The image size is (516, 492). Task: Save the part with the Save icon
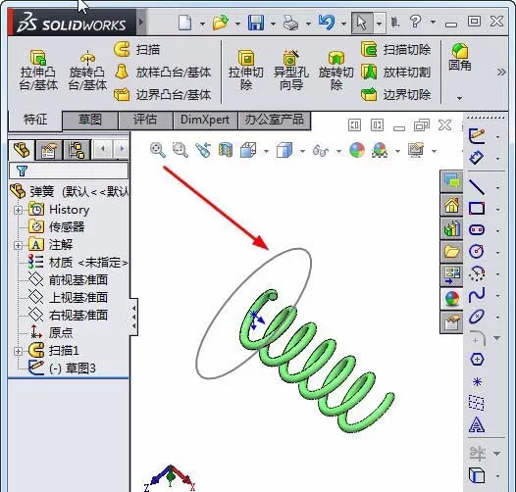pyautogui.click(x=256, y=23)
